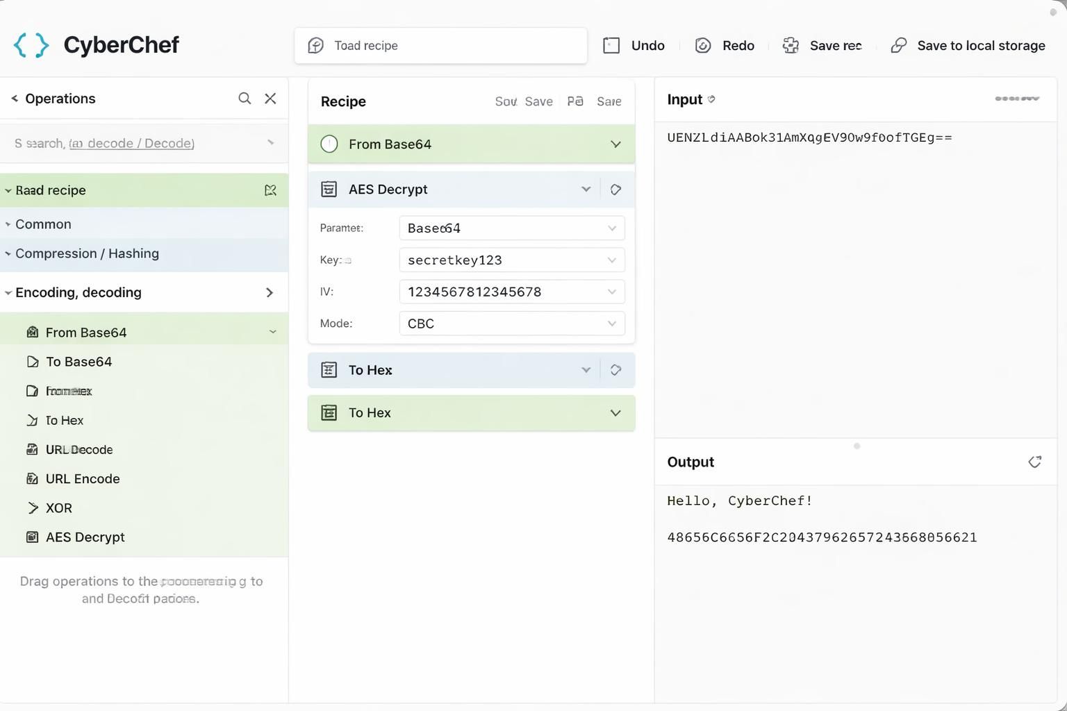1067x711 pixels.
Task: Click the XOR operation icon
Action: point(32,508)
